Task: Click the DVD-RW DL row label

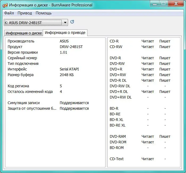Action: point(120,86)
